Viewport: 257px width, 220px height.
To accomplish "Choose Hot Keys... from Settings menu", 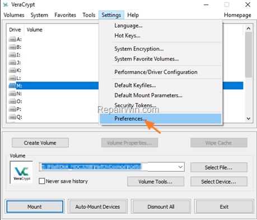I will (x=161, y=36).
